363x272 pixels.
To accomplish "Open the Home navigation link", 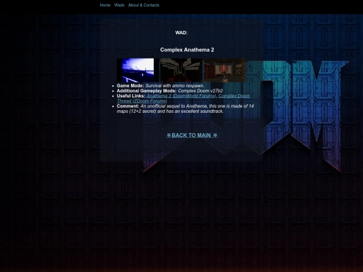I will point(105,5).
